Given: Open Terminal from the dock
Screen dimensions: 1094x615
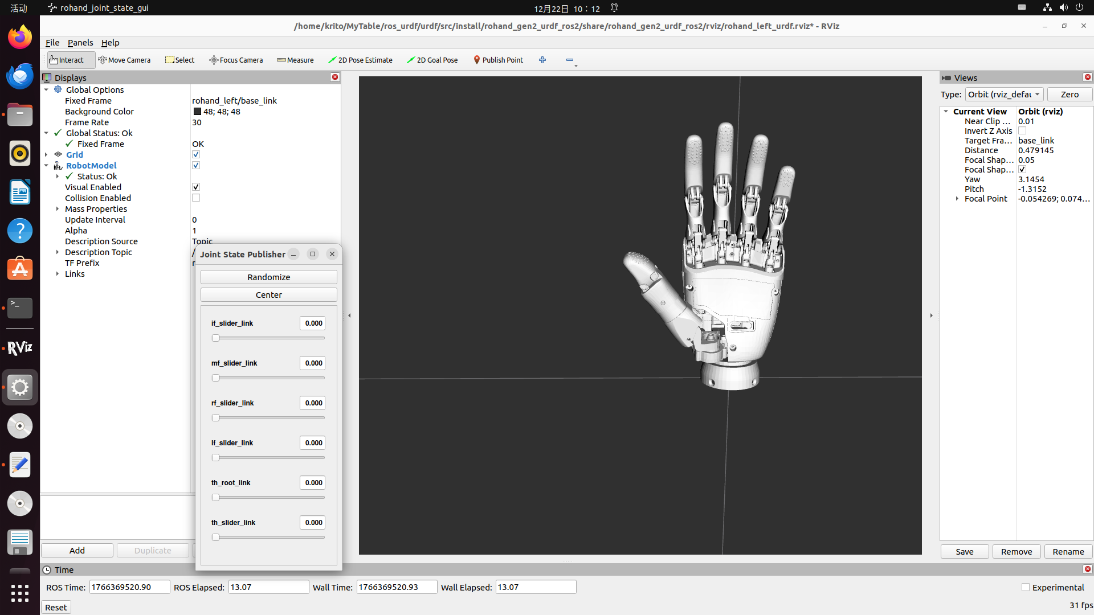Looking at the screenshot, I should point(19,307).
